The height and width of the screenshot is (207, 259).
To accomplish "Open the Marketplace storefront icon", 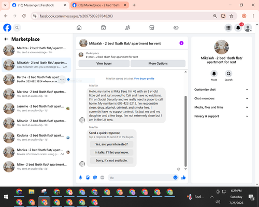I will click(152, 27).
